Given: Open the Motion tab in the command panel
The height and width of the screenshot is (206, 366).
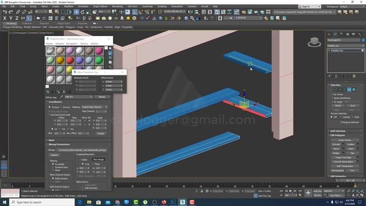Looking at the screenshot, I should (x=347, y=34).
